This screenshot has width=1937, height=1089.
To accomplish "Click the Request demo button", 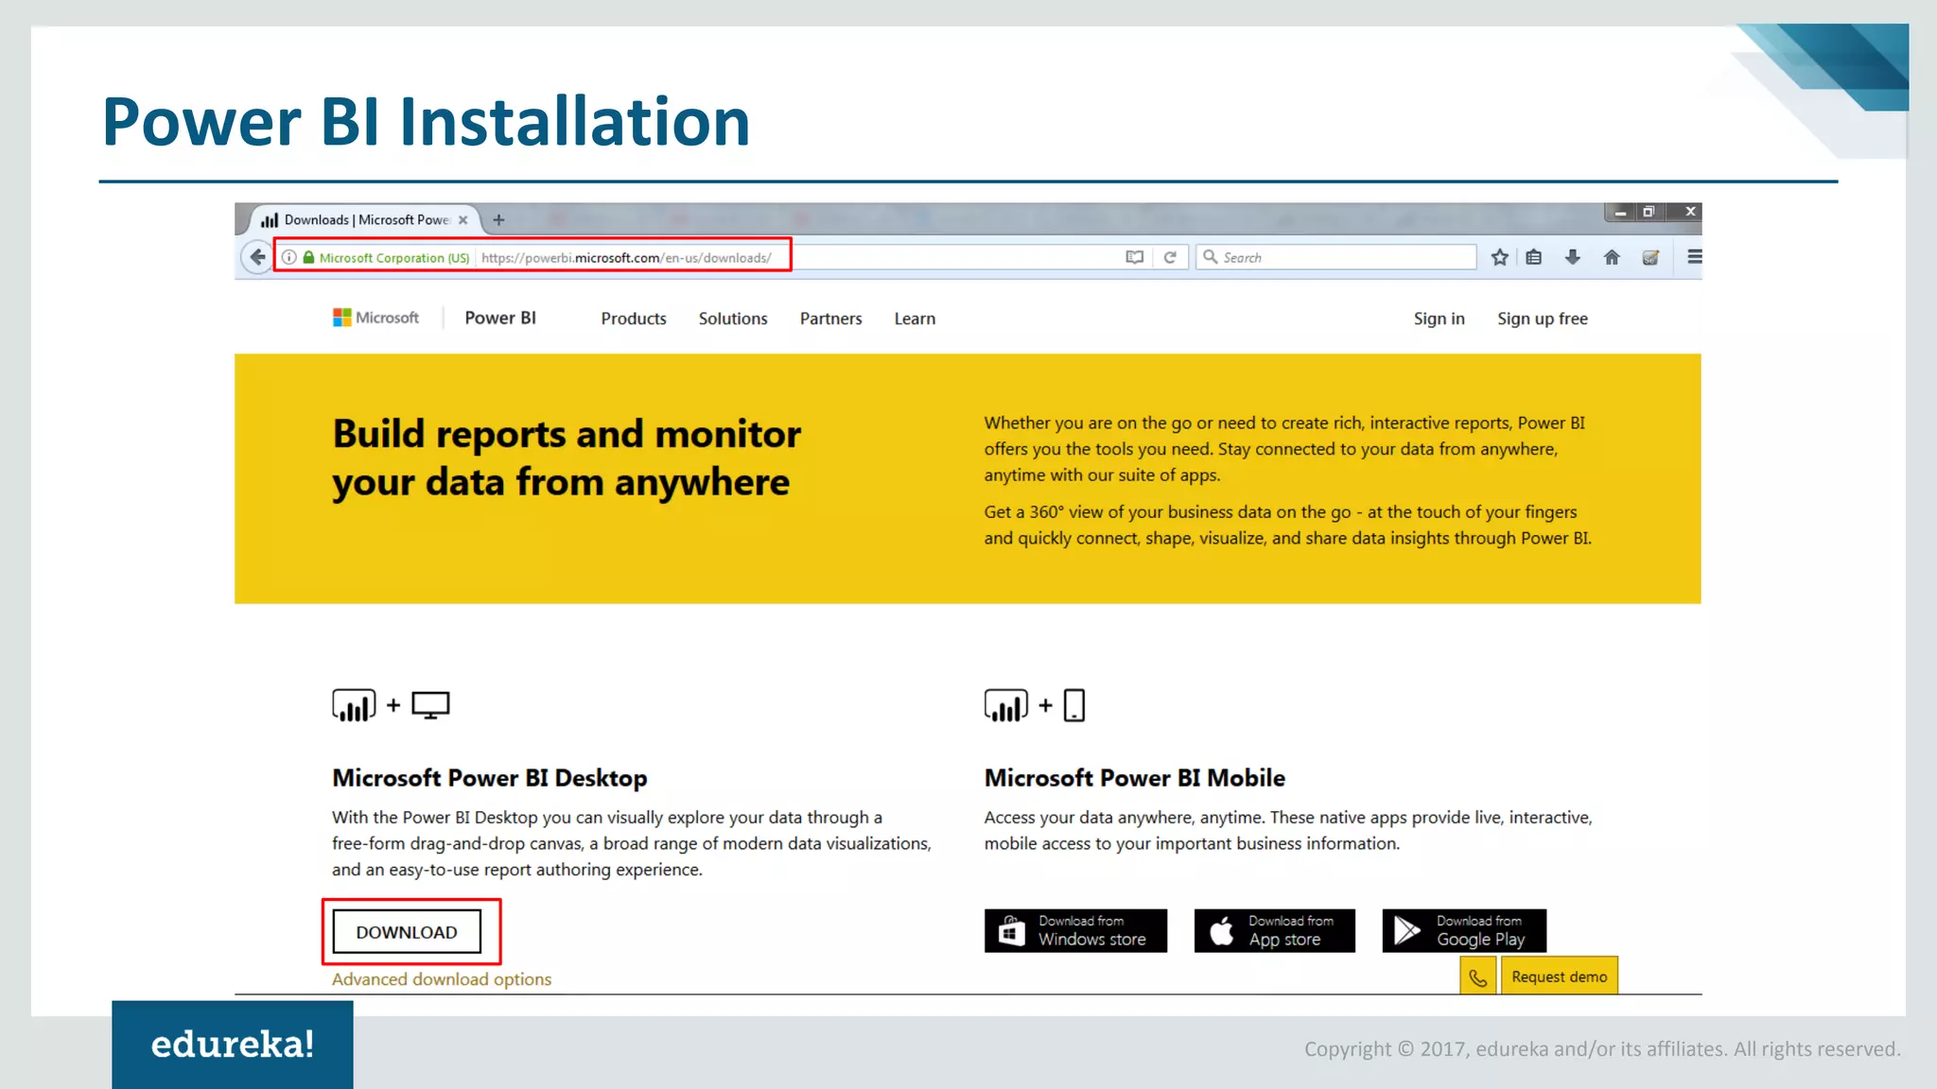I will (1560, 977).
